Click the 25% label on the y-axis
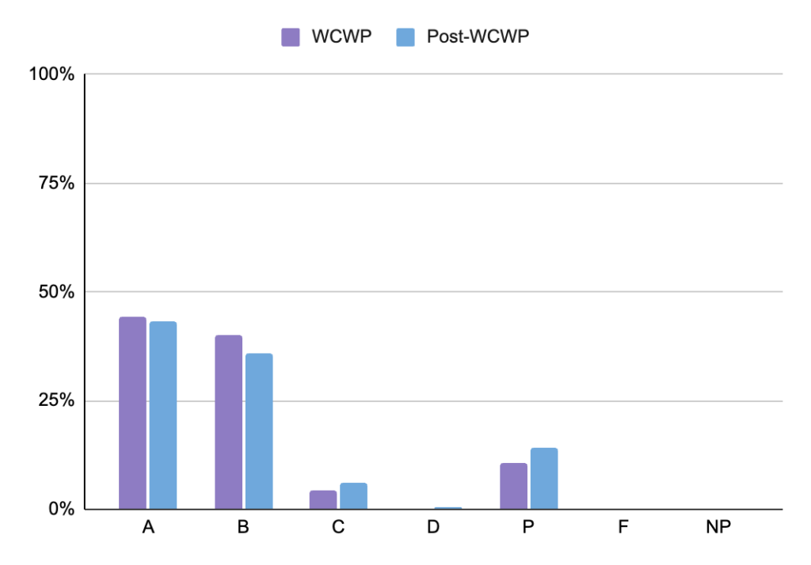 click(x=55, y=400)
